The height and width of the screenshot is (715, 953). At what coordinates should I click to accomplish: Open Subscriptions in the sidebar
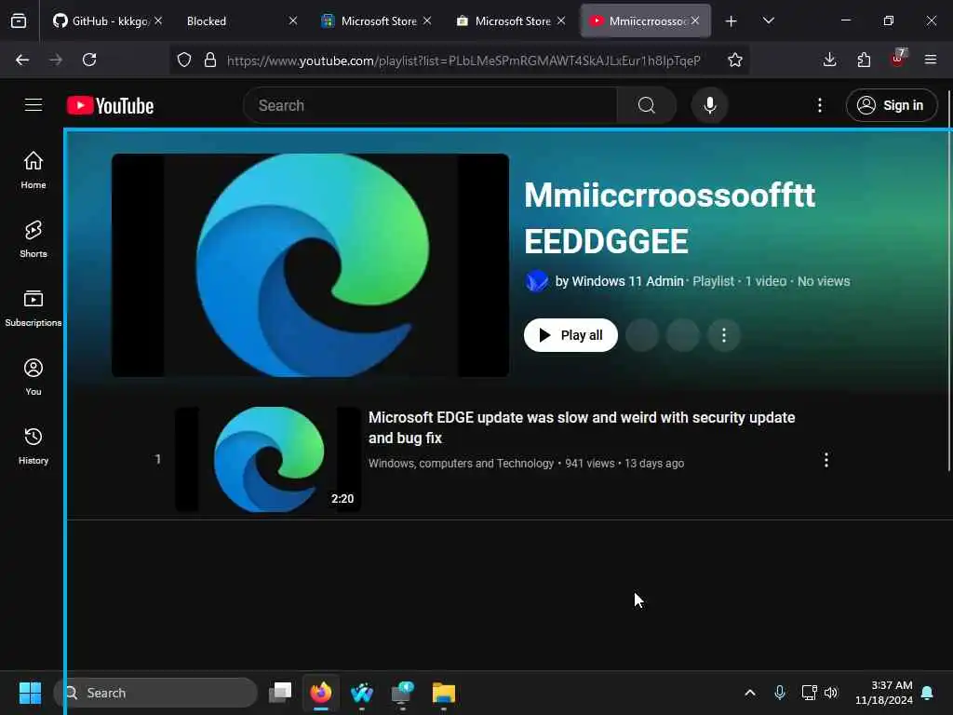click(x=34, y=307)
